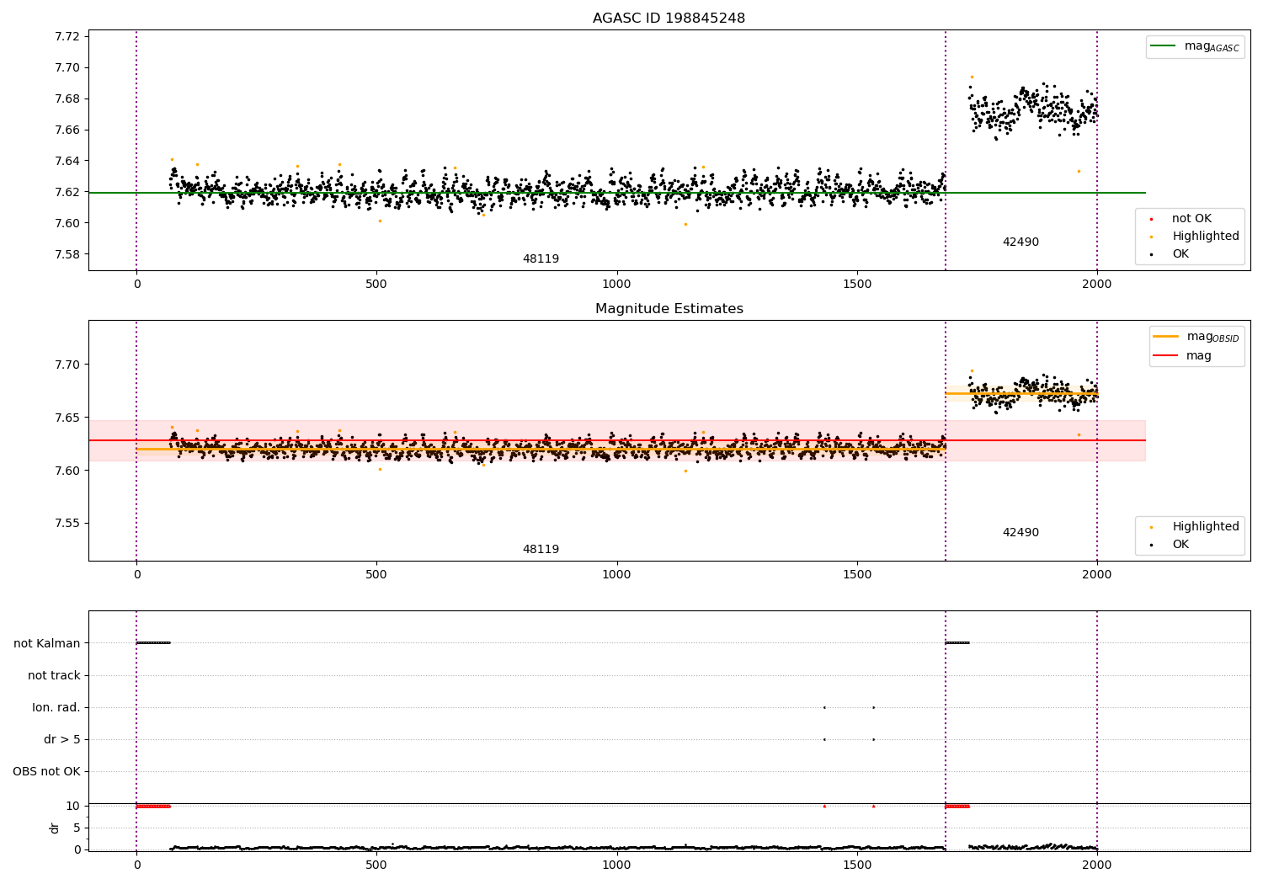Click the 7.64 y-axis tick of top plot

(x=67, y=161)
